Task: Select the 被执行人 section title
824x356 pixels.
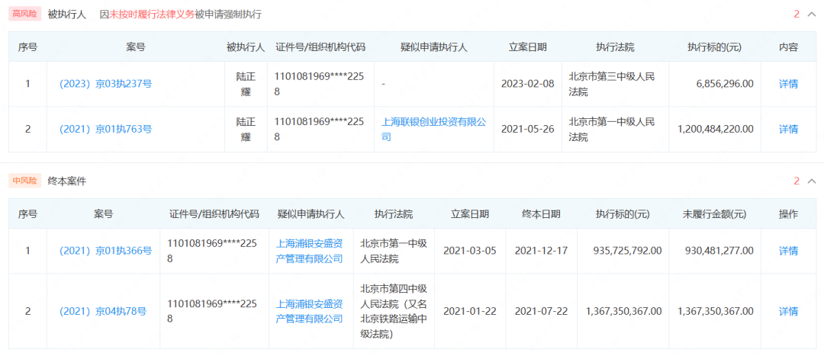Action: 66,14
